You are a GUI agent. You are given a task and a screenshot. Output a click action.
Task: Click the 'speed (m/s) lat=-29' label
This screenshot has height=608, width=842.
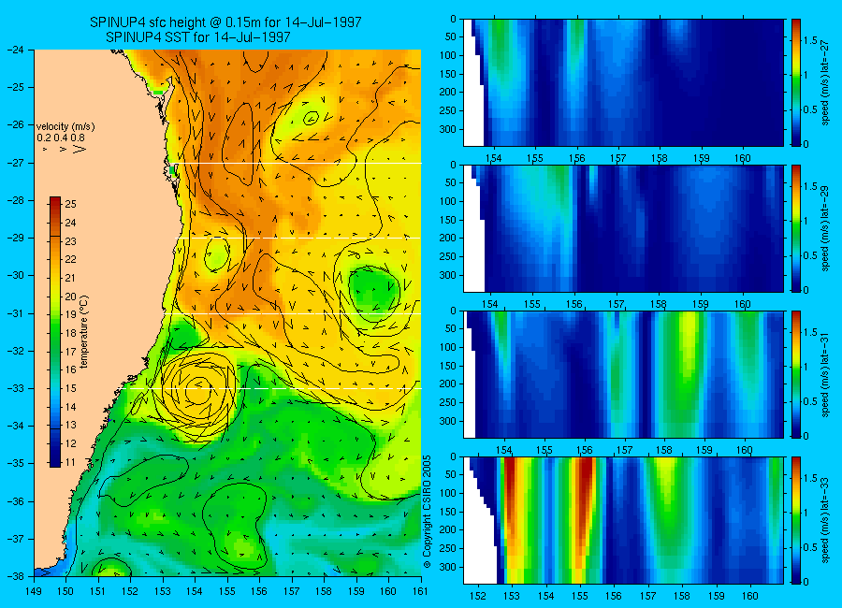[826, 228]
